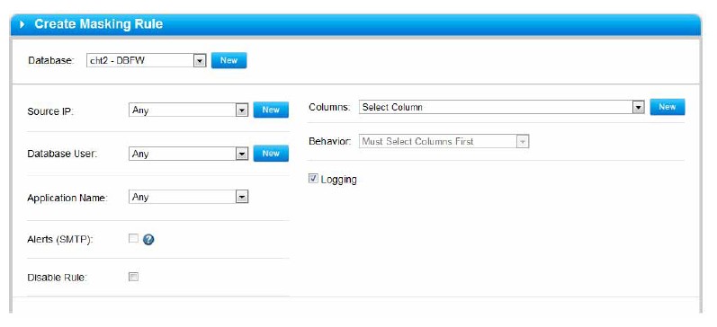The width and height of the screenshot is (717, 327).
Task: Open the Columns Select Column dropdown
Action: tap(502, 107)
